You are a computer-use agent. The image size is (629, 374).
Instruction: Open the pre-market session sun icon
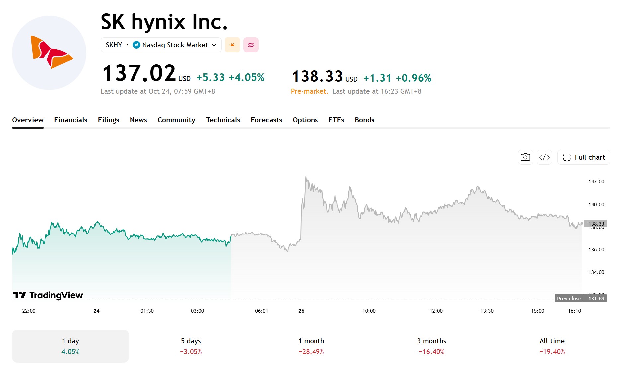click(232, 45)
